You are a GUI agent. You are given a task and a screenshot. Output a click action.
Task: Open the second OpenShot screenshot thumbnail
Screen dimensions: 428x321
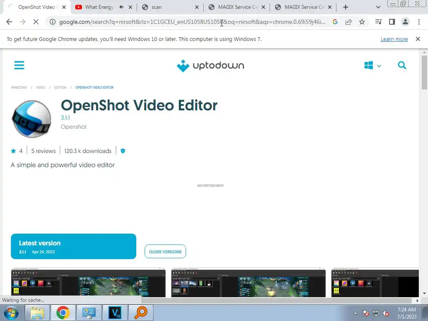coord(248,282)
